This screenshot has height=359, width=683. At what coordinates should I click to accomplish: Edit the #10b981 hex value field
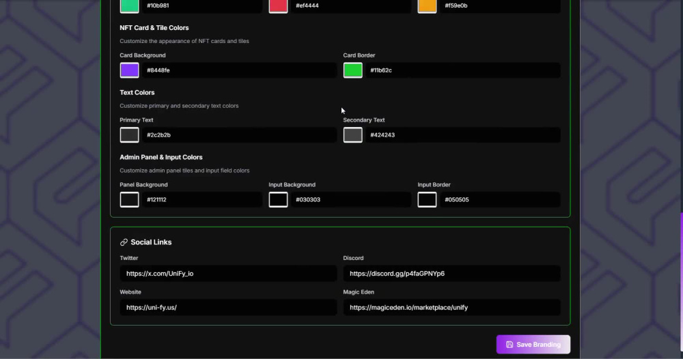pyautogui.click(x=202, y=6)
